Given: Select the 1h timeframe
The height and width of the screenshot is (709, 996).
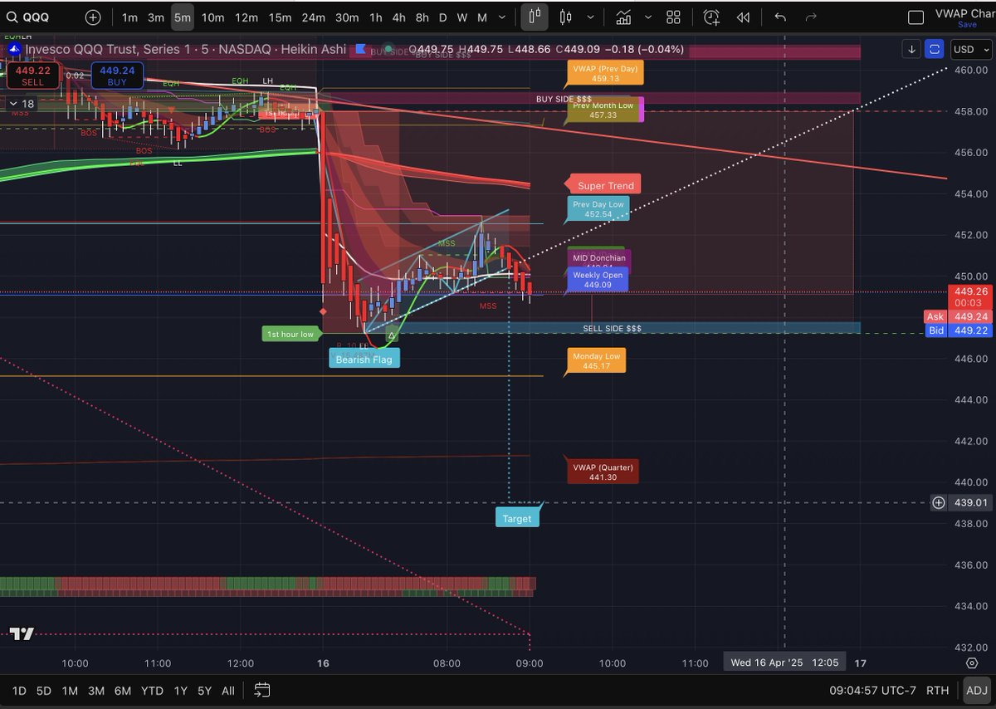Looking at the screenshot, I should (x=376, y=17).
